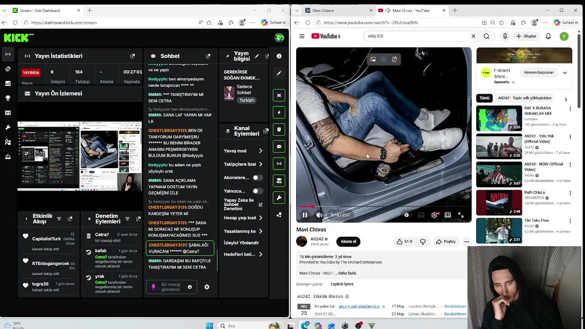Click the info icon in the Kick right toolbar

(x=279, y=56)
